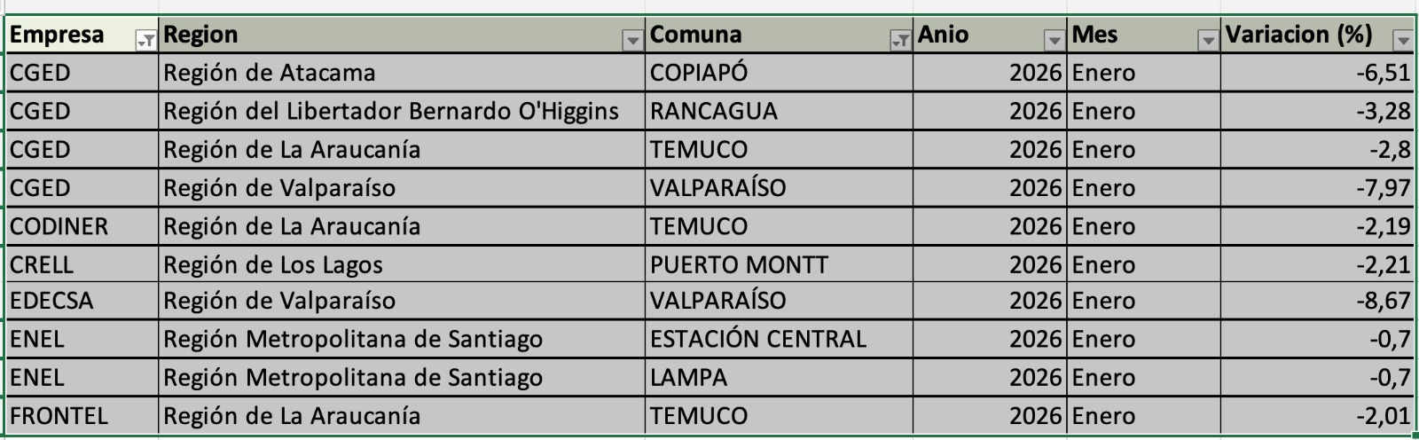Click the Región del Libertador Bernardo O'Higgins cell

click(391, 112)
